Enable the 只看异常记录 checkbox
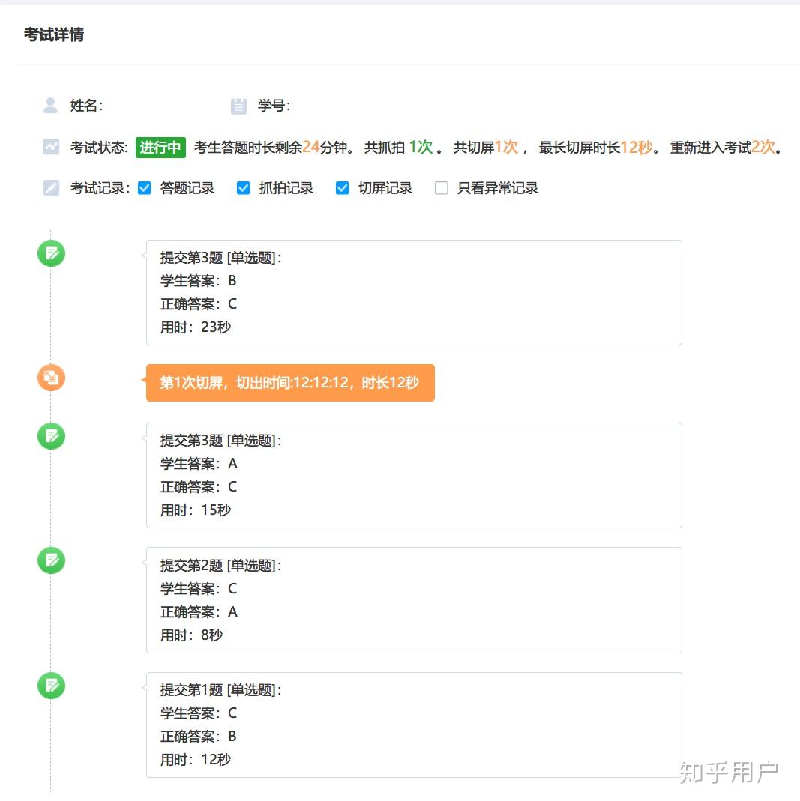 441,188
